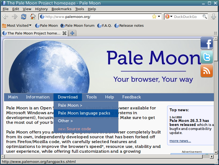Click the vertical scrollbar down arrow
Viewport: 219px width, 165px height.
pos(216,152)
